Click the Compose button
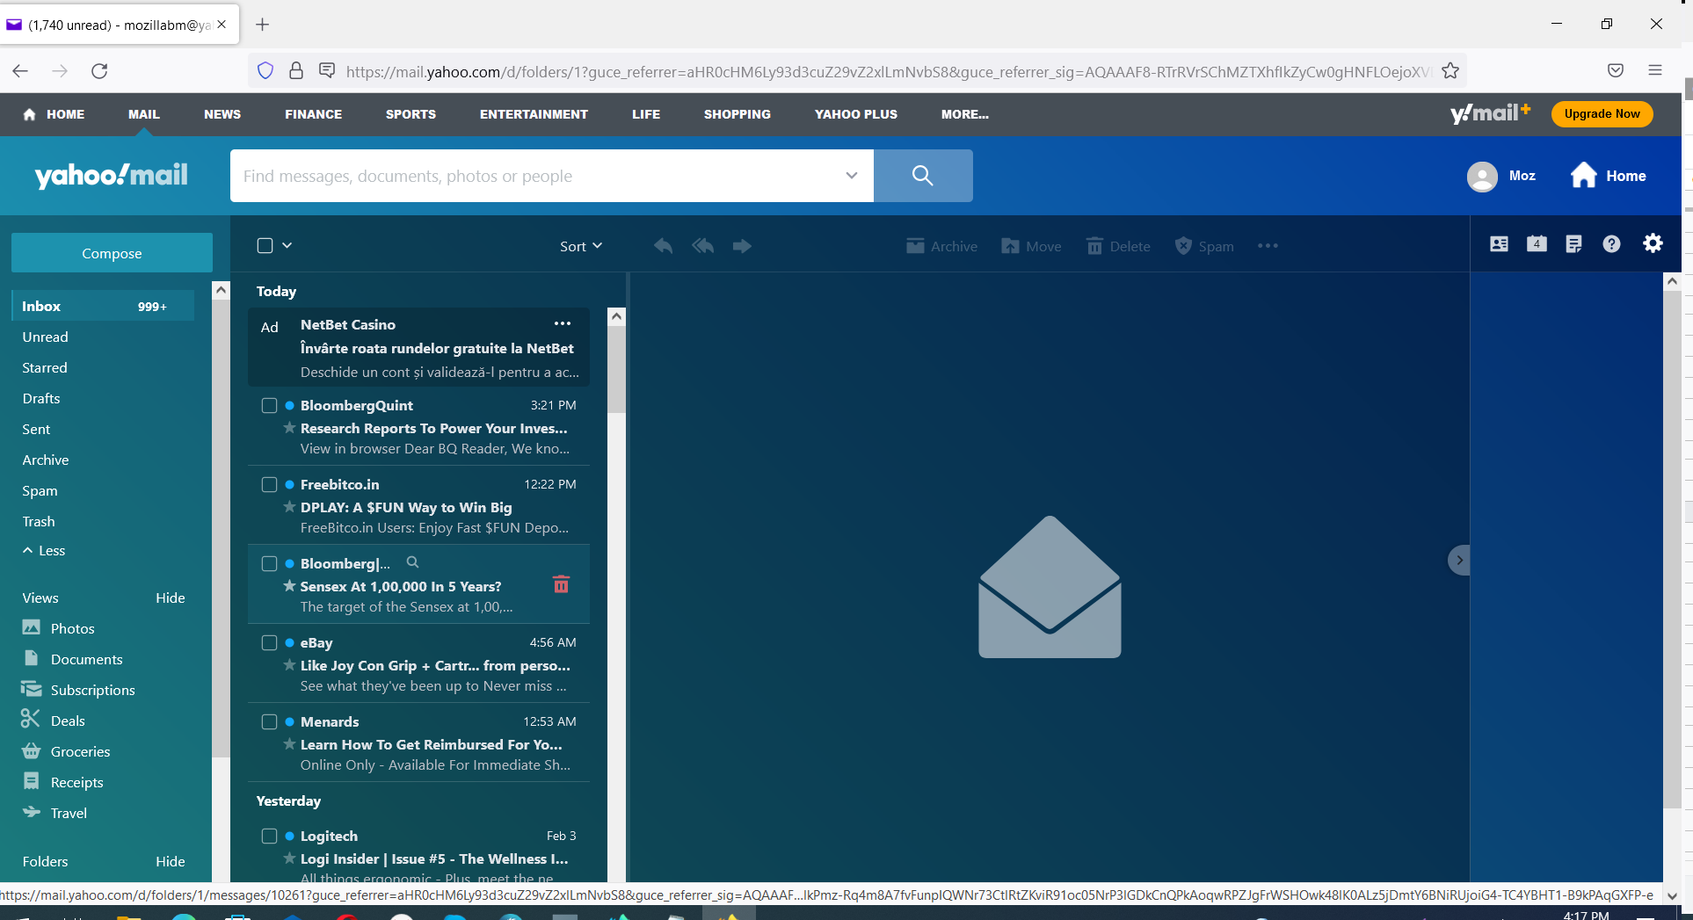The height and width of the screenshot is (920, 1693). (x=112, y=253)
